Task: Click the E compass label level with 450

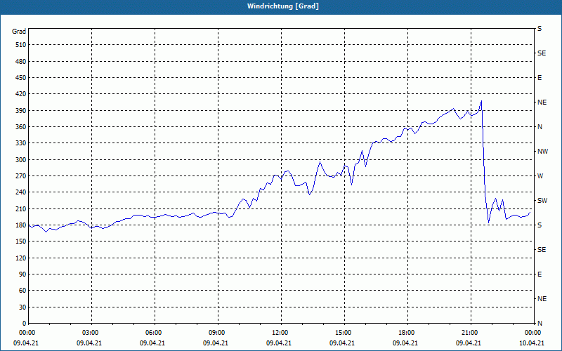Action: click(540, 78)
